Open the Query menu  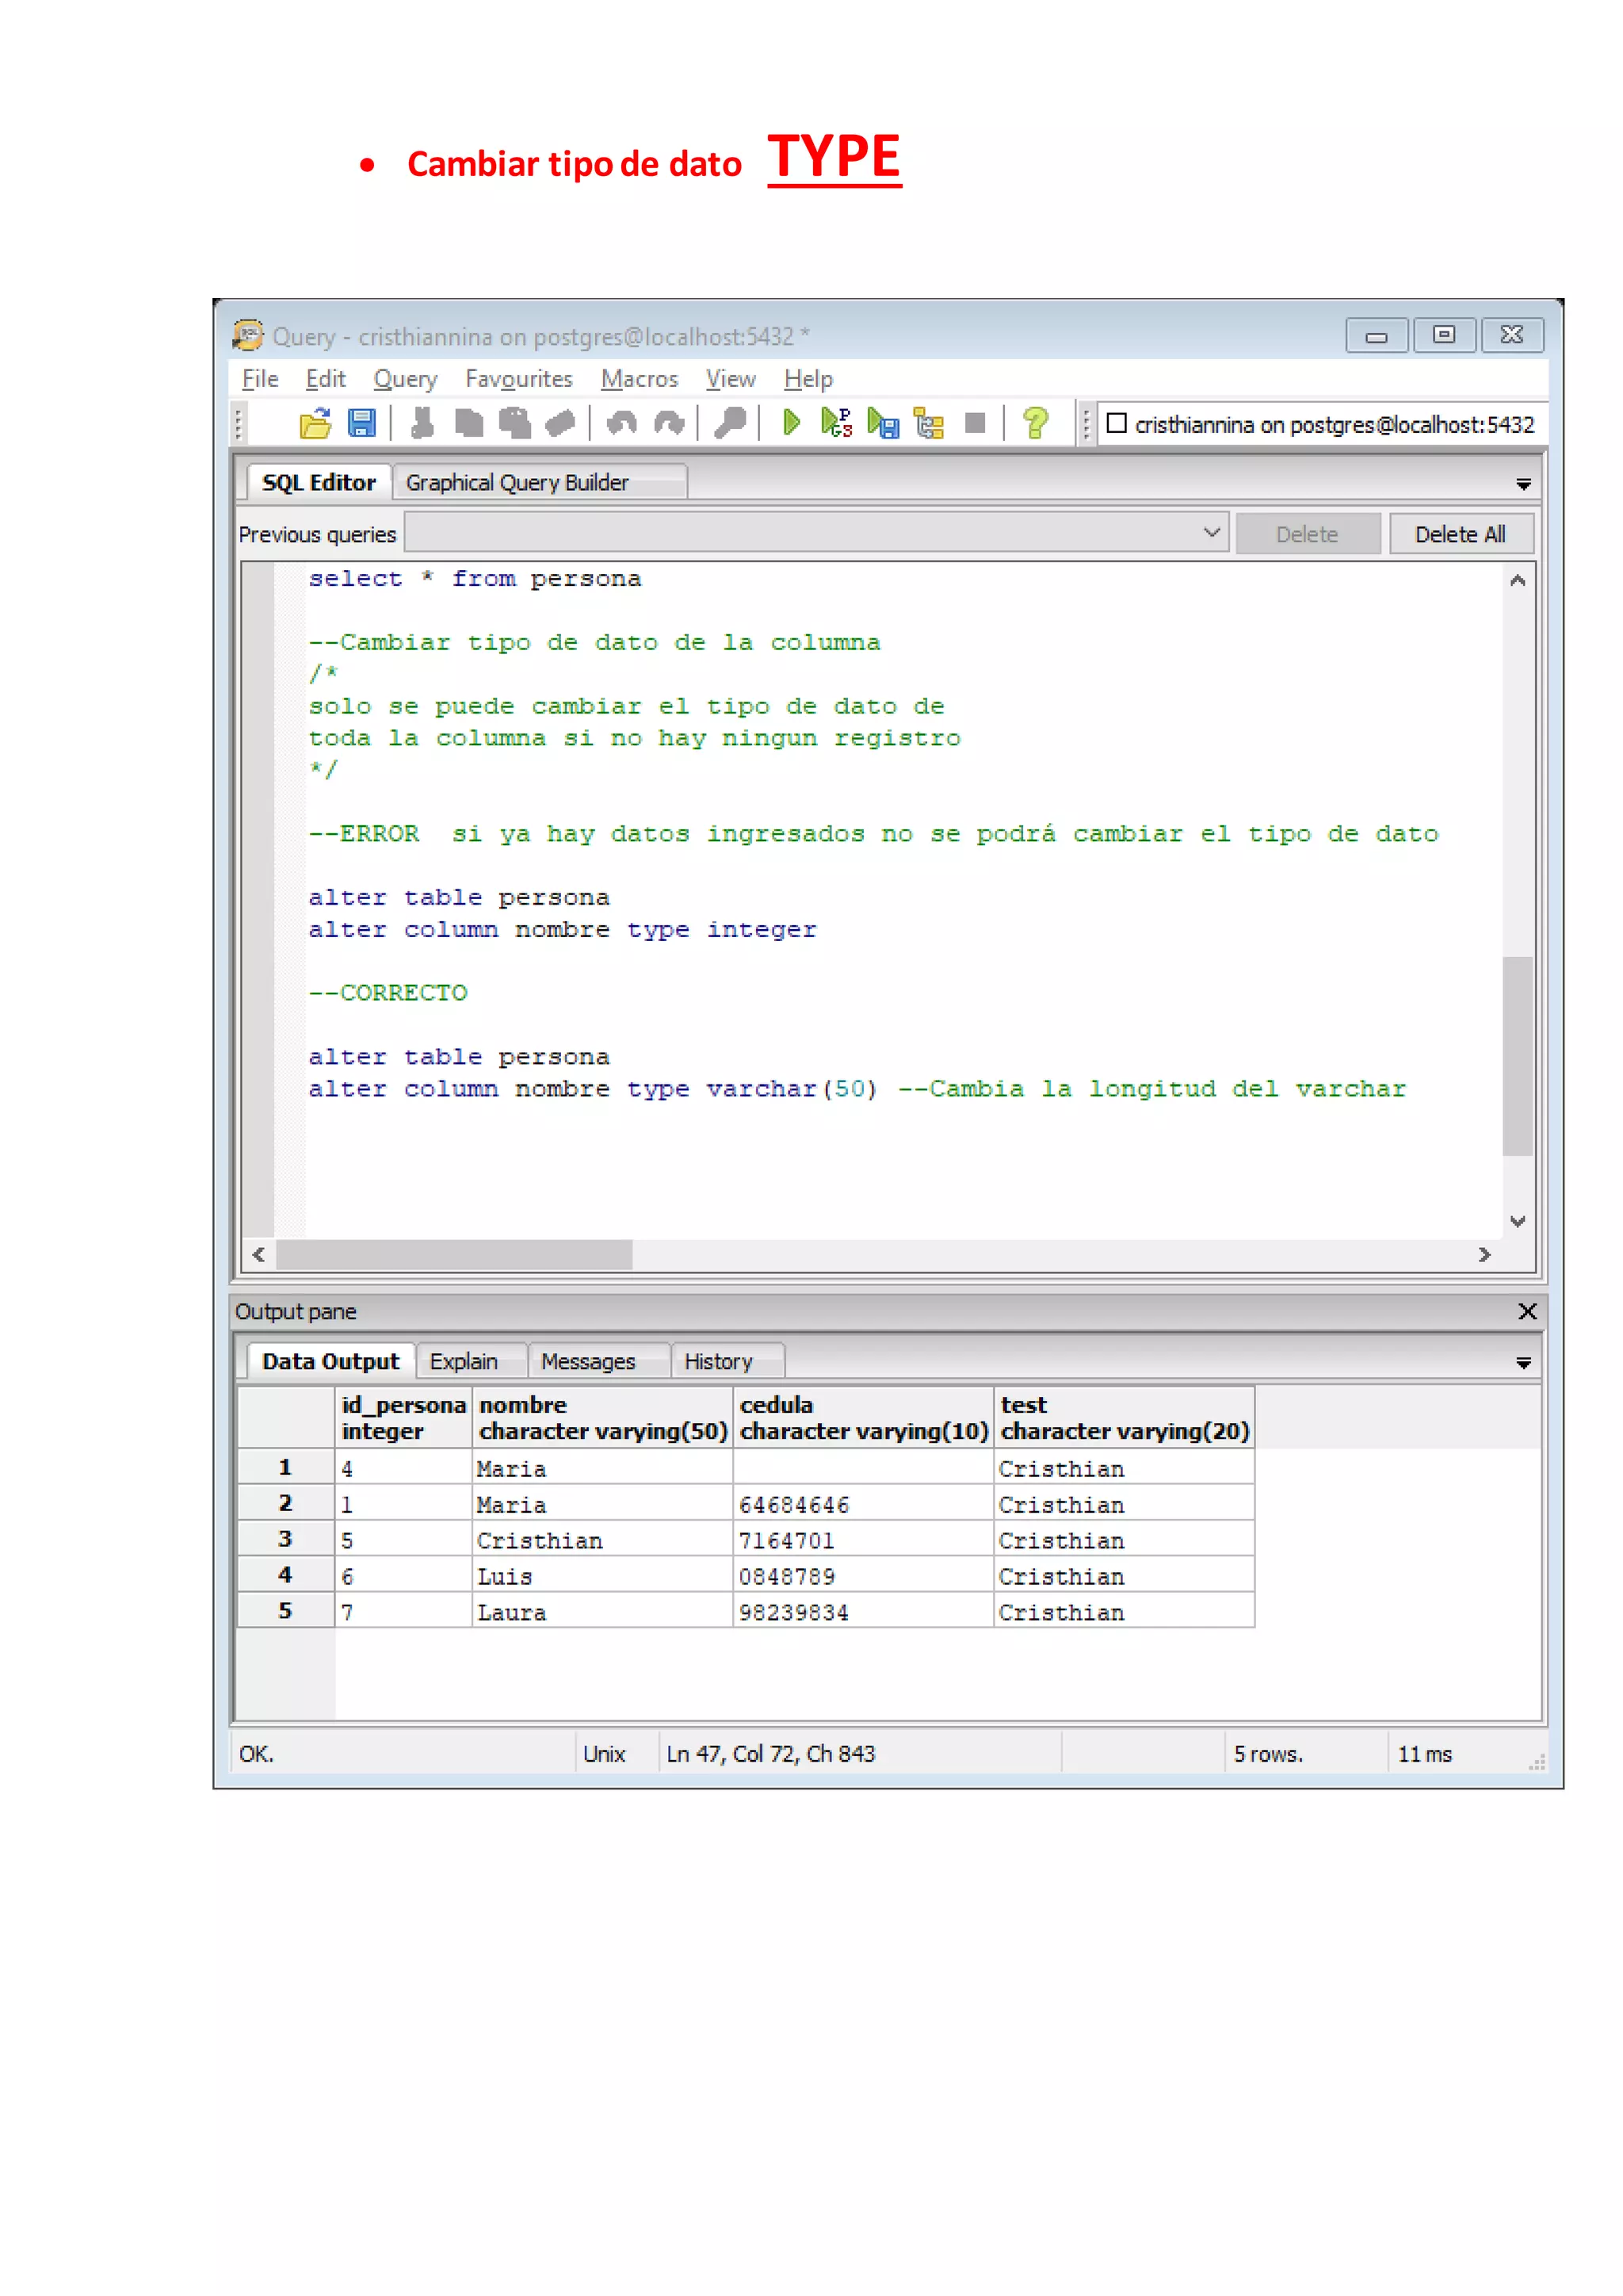pyautogui.click(x=405, y=379)
